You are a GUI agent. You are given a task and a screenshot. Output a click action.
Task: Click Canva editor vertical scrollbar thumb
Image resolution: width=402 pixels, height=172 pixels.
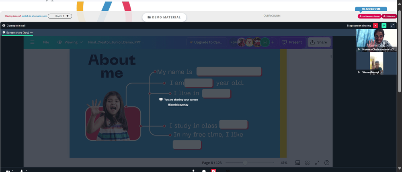331,56
